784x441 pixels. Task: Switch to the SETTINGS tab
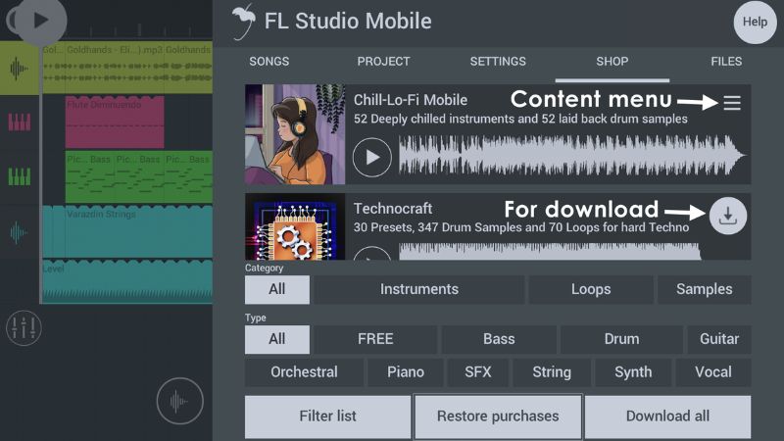[498, 62]
